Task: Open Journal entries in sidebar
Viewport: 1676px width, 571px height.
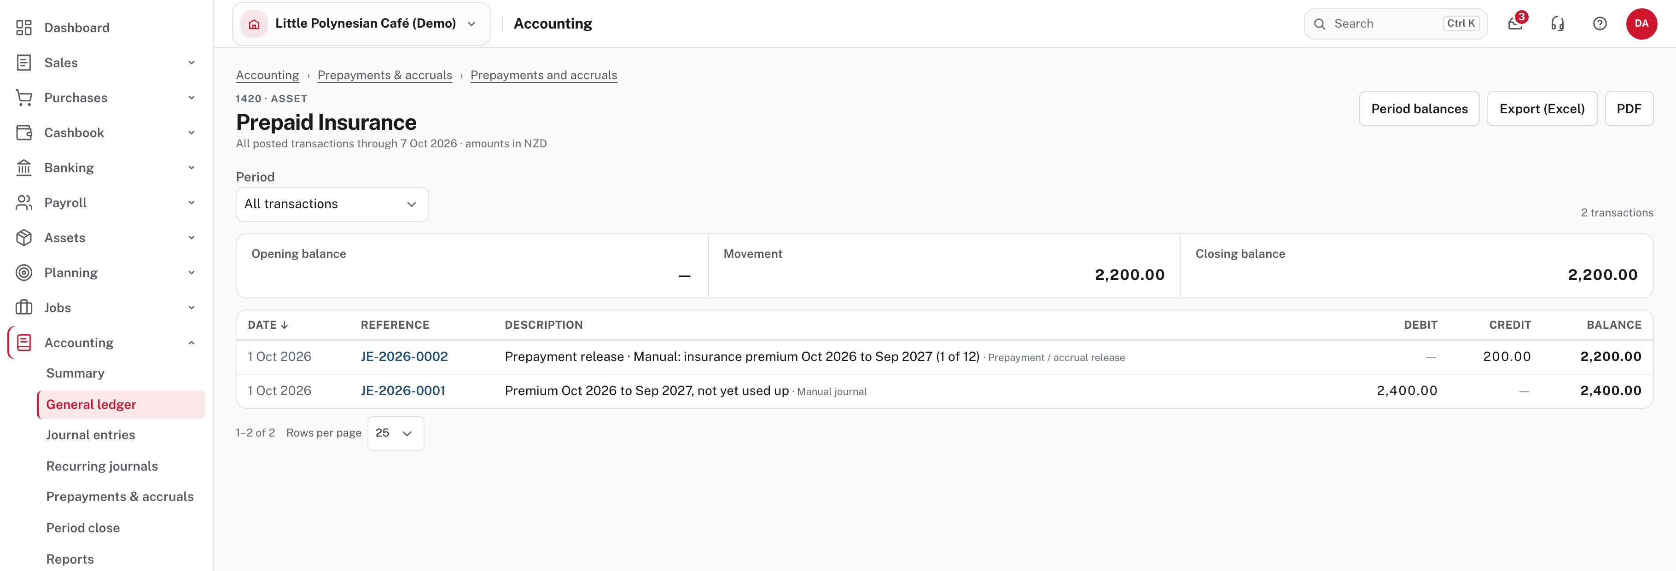Action: 90,435
